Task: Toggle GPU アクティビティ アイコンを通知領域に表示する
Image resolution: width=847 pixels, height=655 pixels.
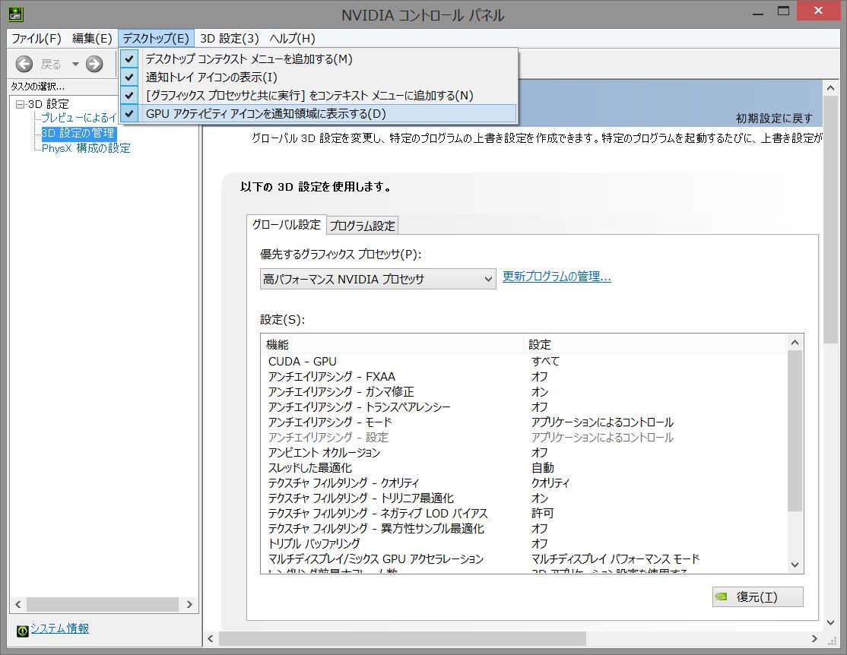Action: (318, 114)
